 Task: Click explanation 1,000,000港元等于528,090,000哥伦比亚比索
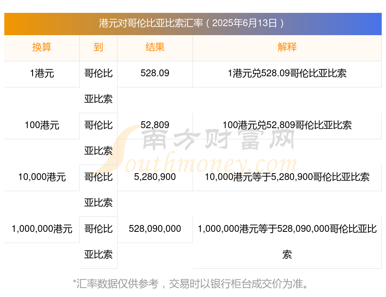click(x=287, y=242)
